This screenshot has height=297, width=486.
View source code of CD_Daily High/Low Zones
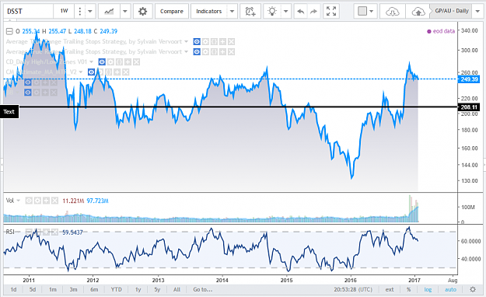tap(119, 62)
